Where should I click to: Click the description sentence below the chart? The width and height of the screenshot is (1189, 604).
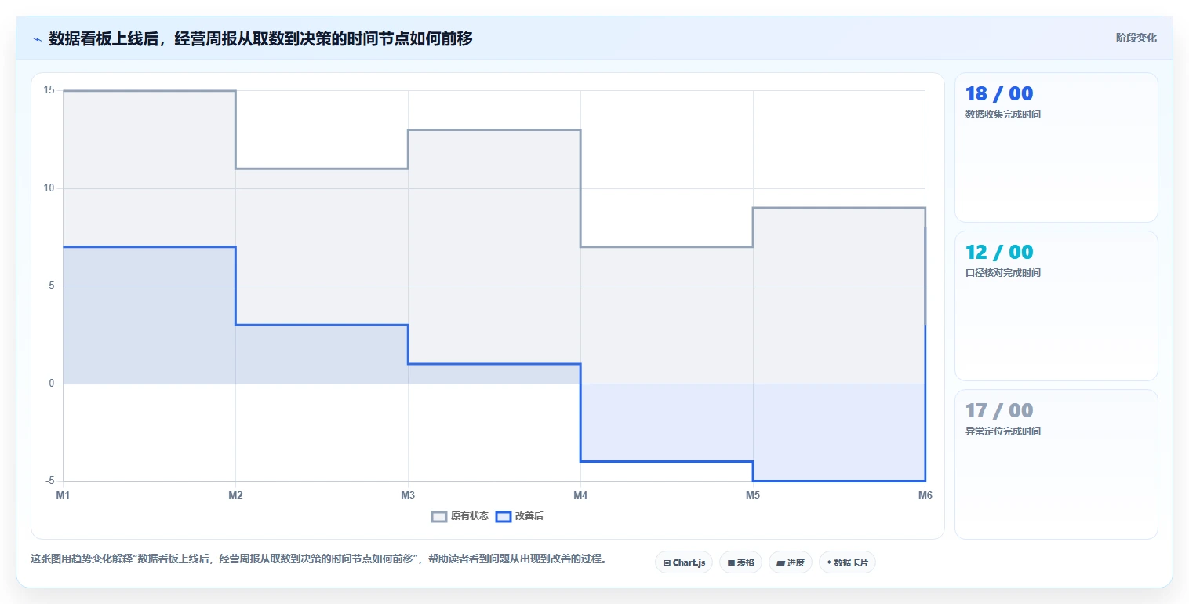click(x=318, y=559)
